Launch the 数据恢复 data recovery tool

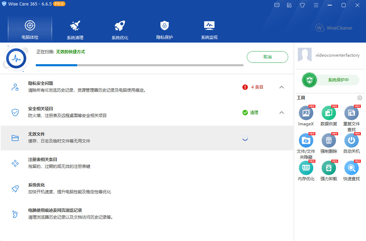click(x=328, y=113)
